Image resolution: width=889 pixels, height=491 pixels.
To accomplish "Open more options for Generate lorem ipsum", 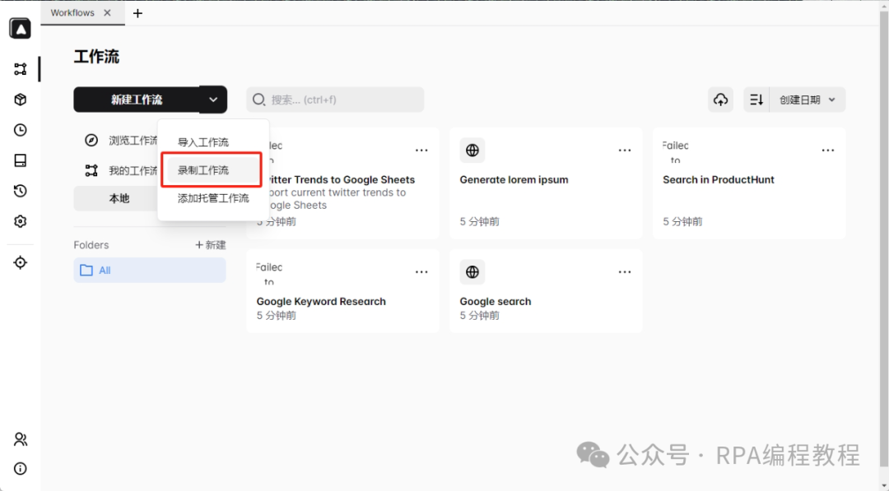I will tap(625, 150).
